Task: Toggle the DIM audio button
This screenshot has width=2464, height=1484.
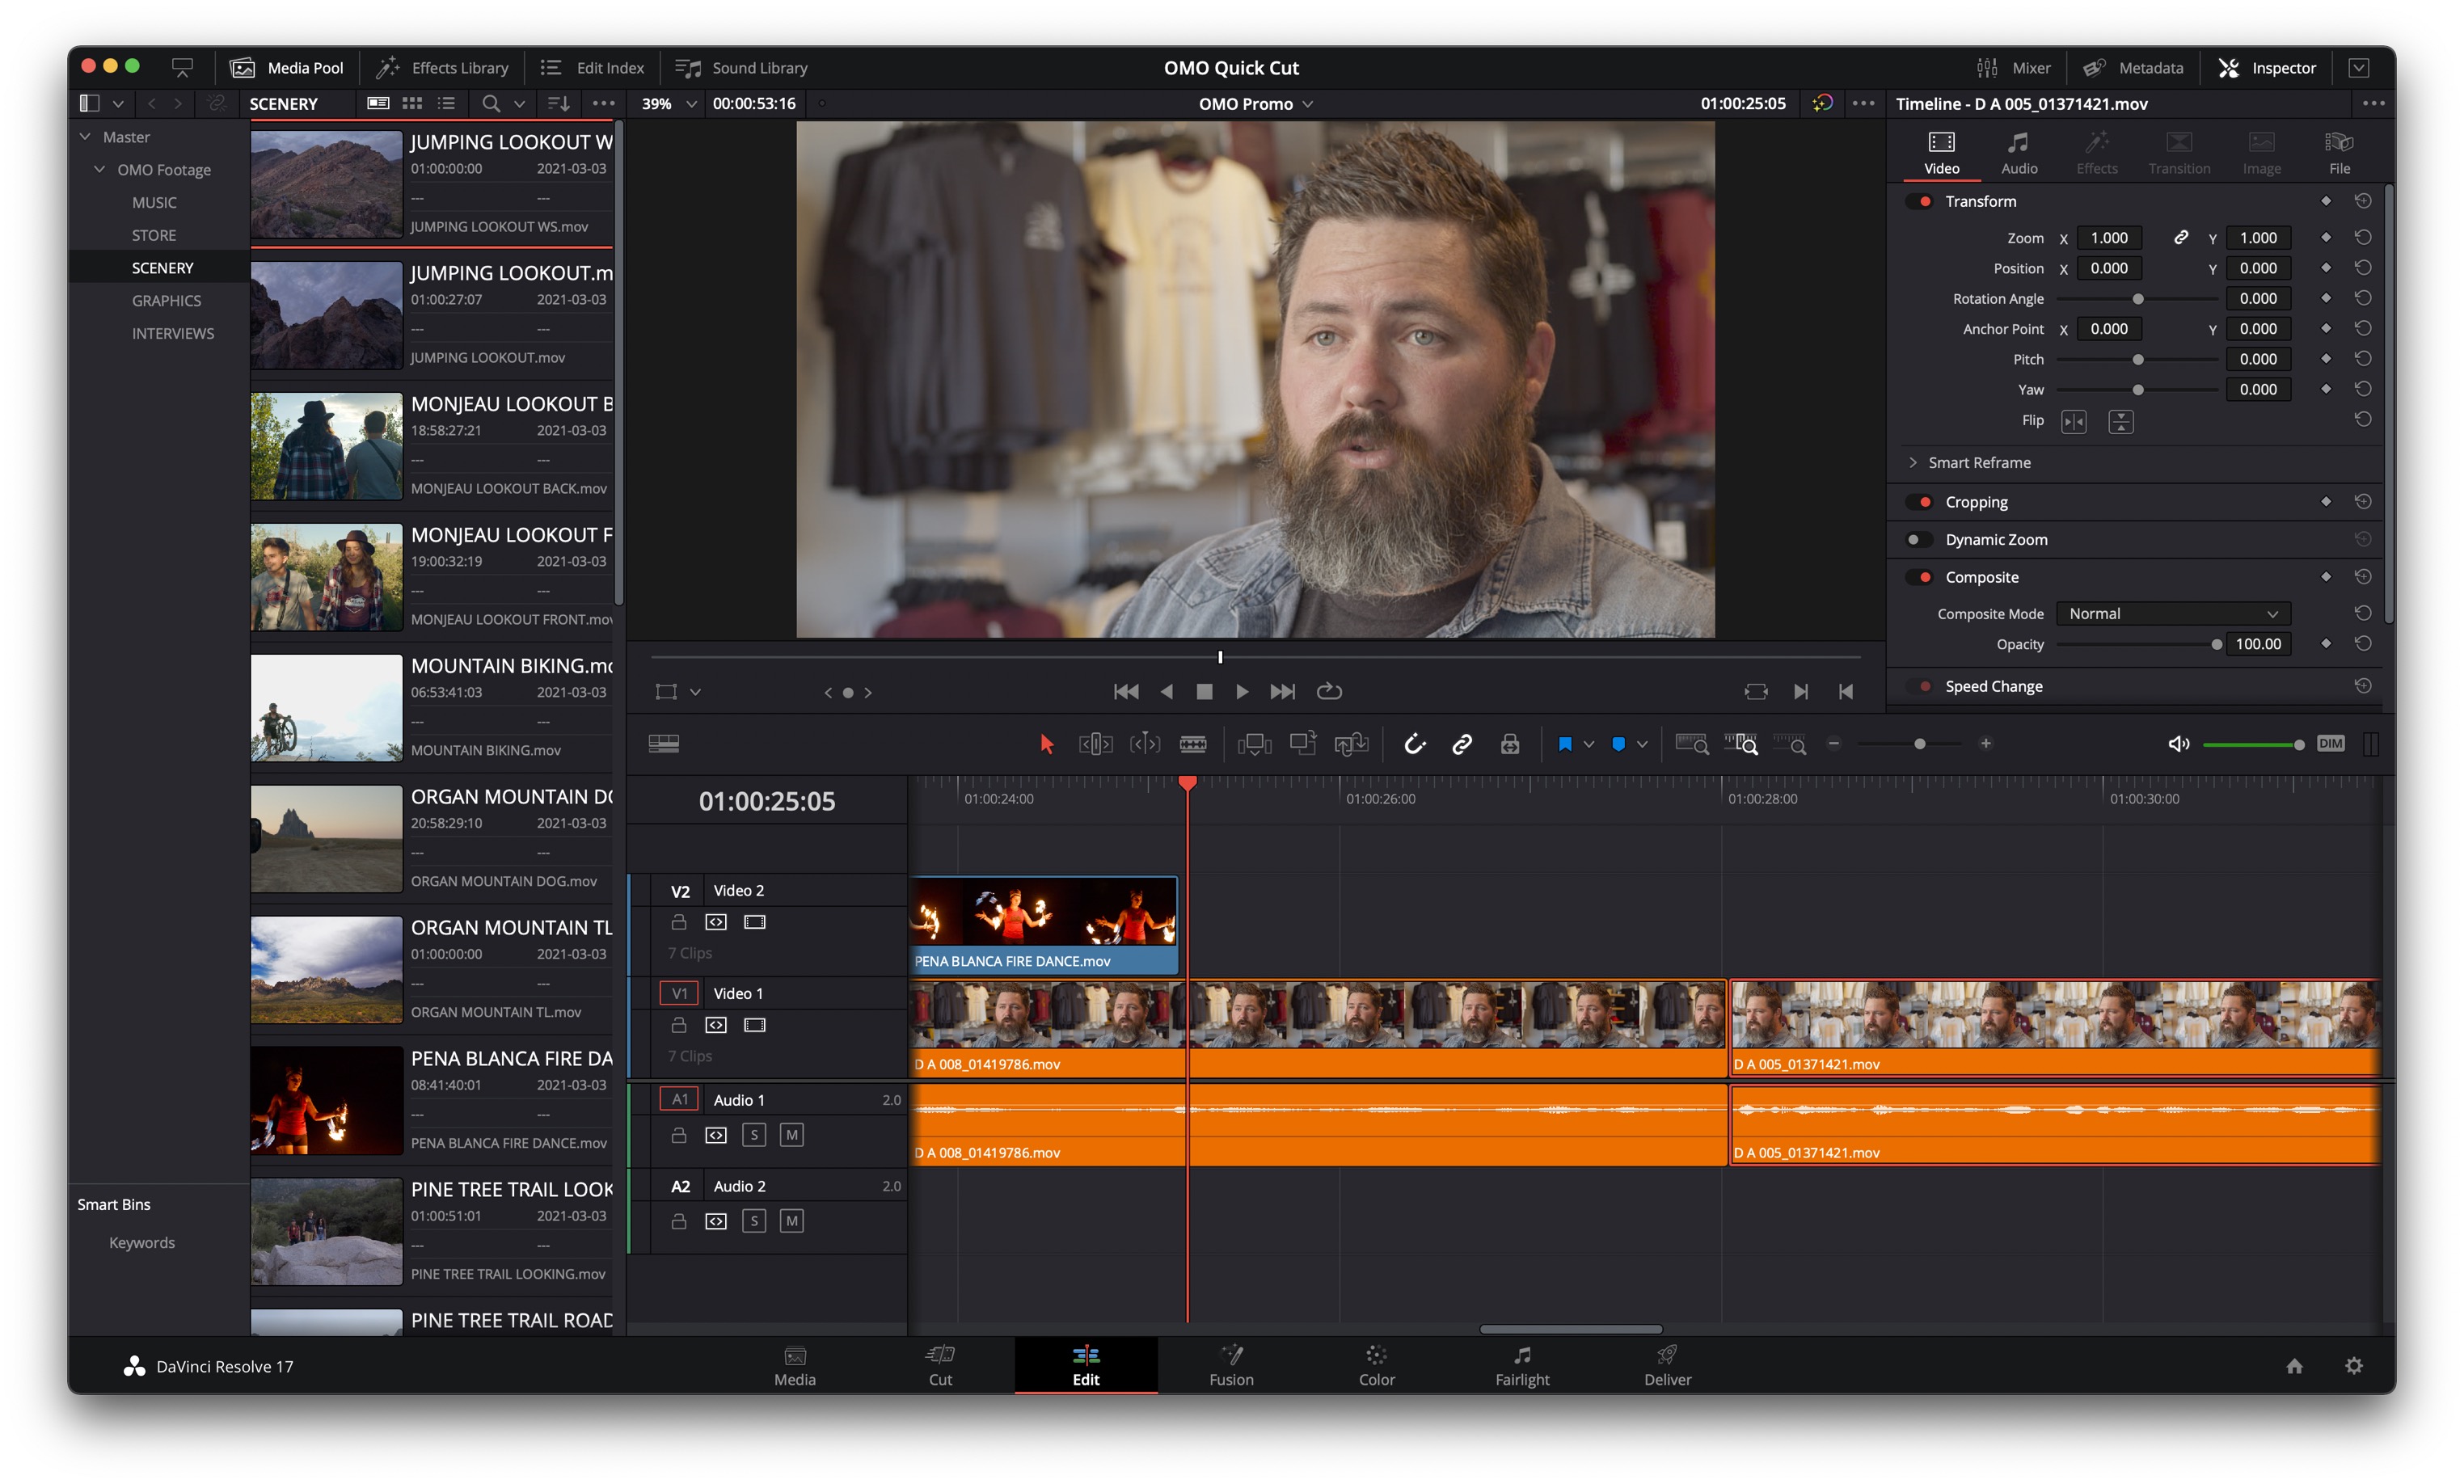Action: [x=2330, y=744]
